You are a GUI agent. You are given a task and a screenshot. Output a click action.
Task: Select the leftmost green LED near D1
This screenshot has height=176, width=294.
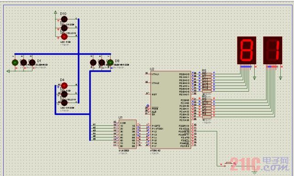pyautogui.click(x=15, y=62)
